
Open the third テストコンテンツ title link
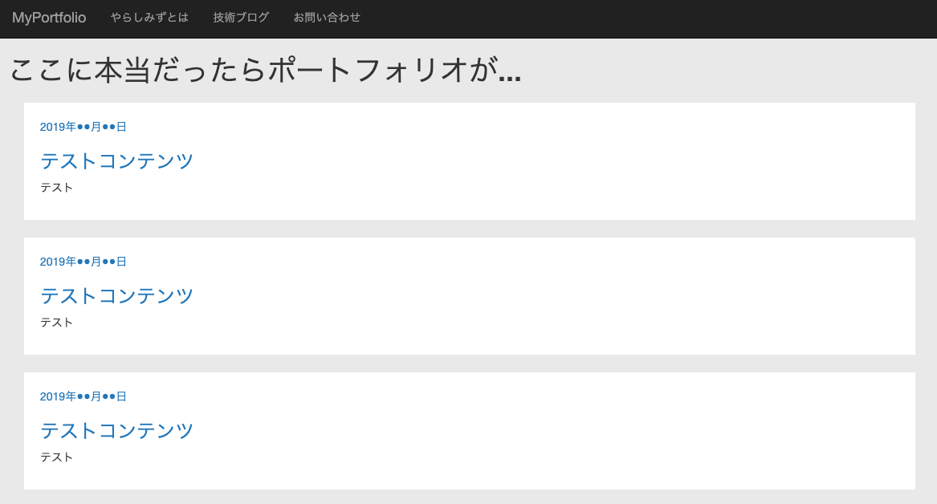click(x=117, y=431)
